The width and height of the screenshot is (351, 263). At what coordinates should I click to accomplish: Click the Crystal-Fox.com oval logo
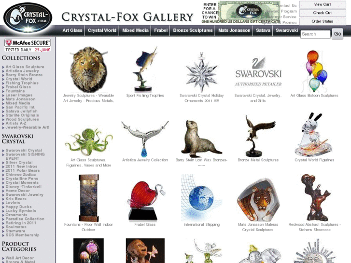coord(28,18)
